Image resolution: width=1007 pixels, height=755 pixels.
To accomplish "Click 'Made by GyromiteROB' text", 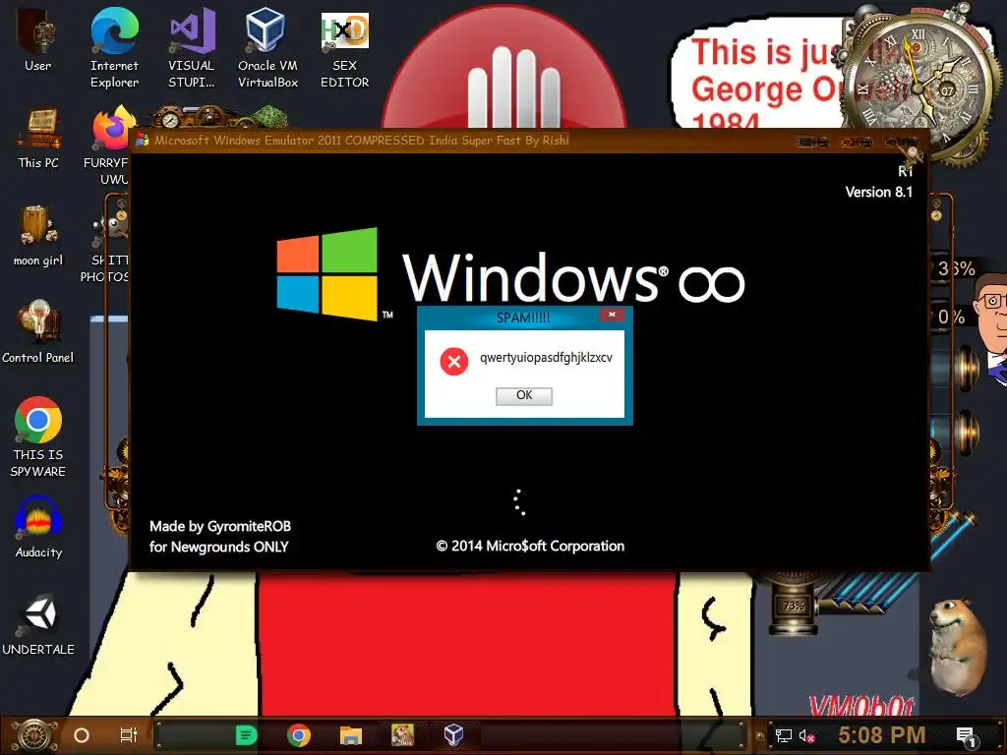I will 220,527.
